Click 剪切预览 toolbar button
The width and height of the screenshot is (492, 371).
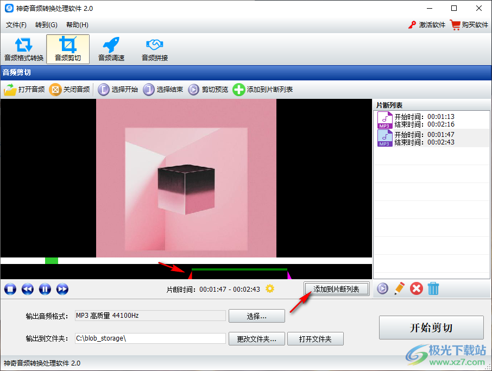208,90
